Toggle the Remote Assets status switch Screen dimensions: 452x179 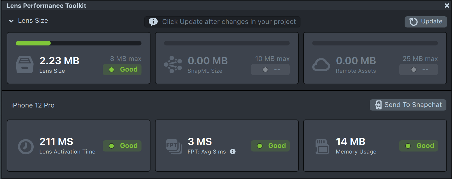(x=418, y=70)
